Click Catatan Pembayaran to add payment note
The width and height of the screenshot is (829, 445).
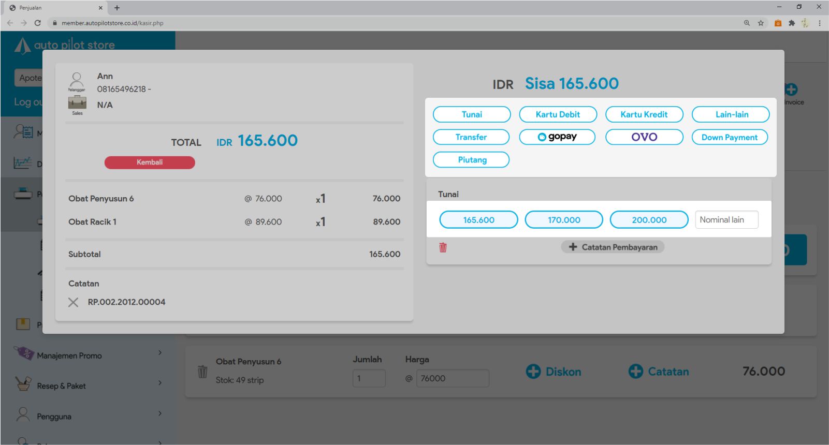(613, 247)
